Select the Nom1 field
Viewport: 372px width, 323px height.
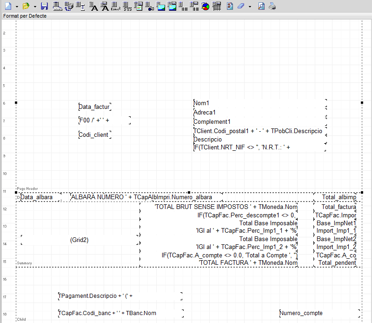pyautogui.click(x=260, y=103)
